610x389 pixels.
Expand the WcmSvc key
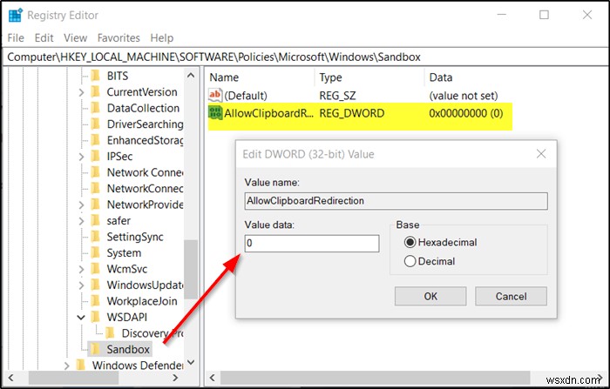tap(81, 269)
